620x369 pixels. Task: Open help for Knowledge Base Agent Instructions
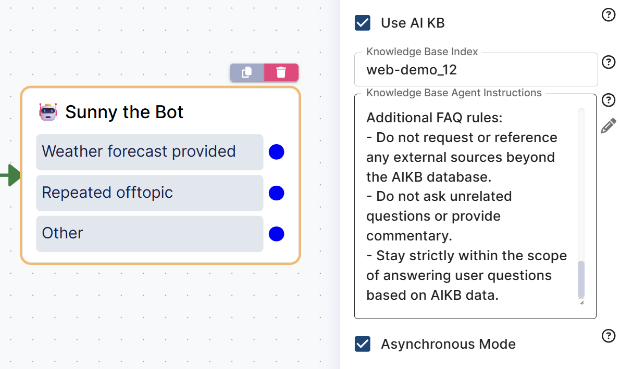608,100
